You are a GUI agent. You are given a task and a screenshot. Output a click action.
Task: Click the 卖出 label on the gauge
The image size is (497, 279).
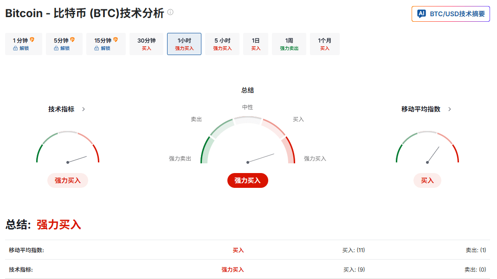pos(196,119)
